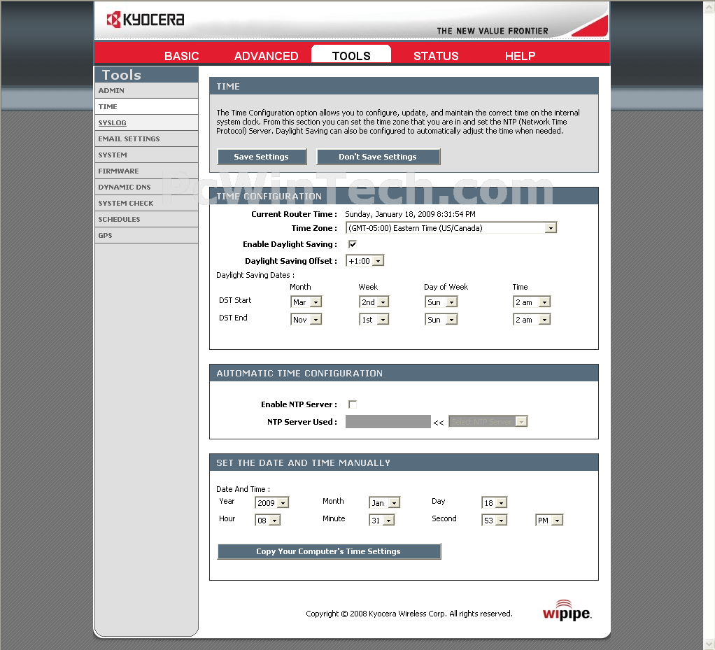This screenshot has width=715, height=650.
Task: Open the AM/PM dropdown
Action: 549,520
